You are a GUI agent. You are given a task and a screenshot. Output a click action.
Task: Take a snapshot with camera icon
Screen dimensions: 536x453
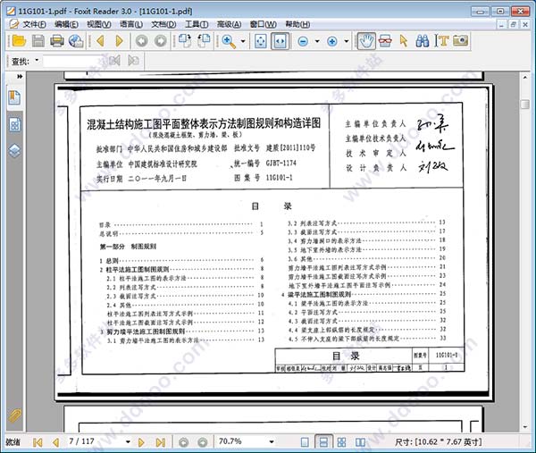[x=460, y=41]
